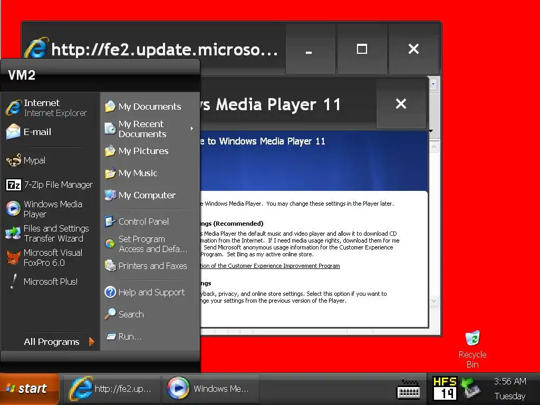Launch the Mypal browser raccoon icon
540x405 pixels.
click(x=13, y=160)
